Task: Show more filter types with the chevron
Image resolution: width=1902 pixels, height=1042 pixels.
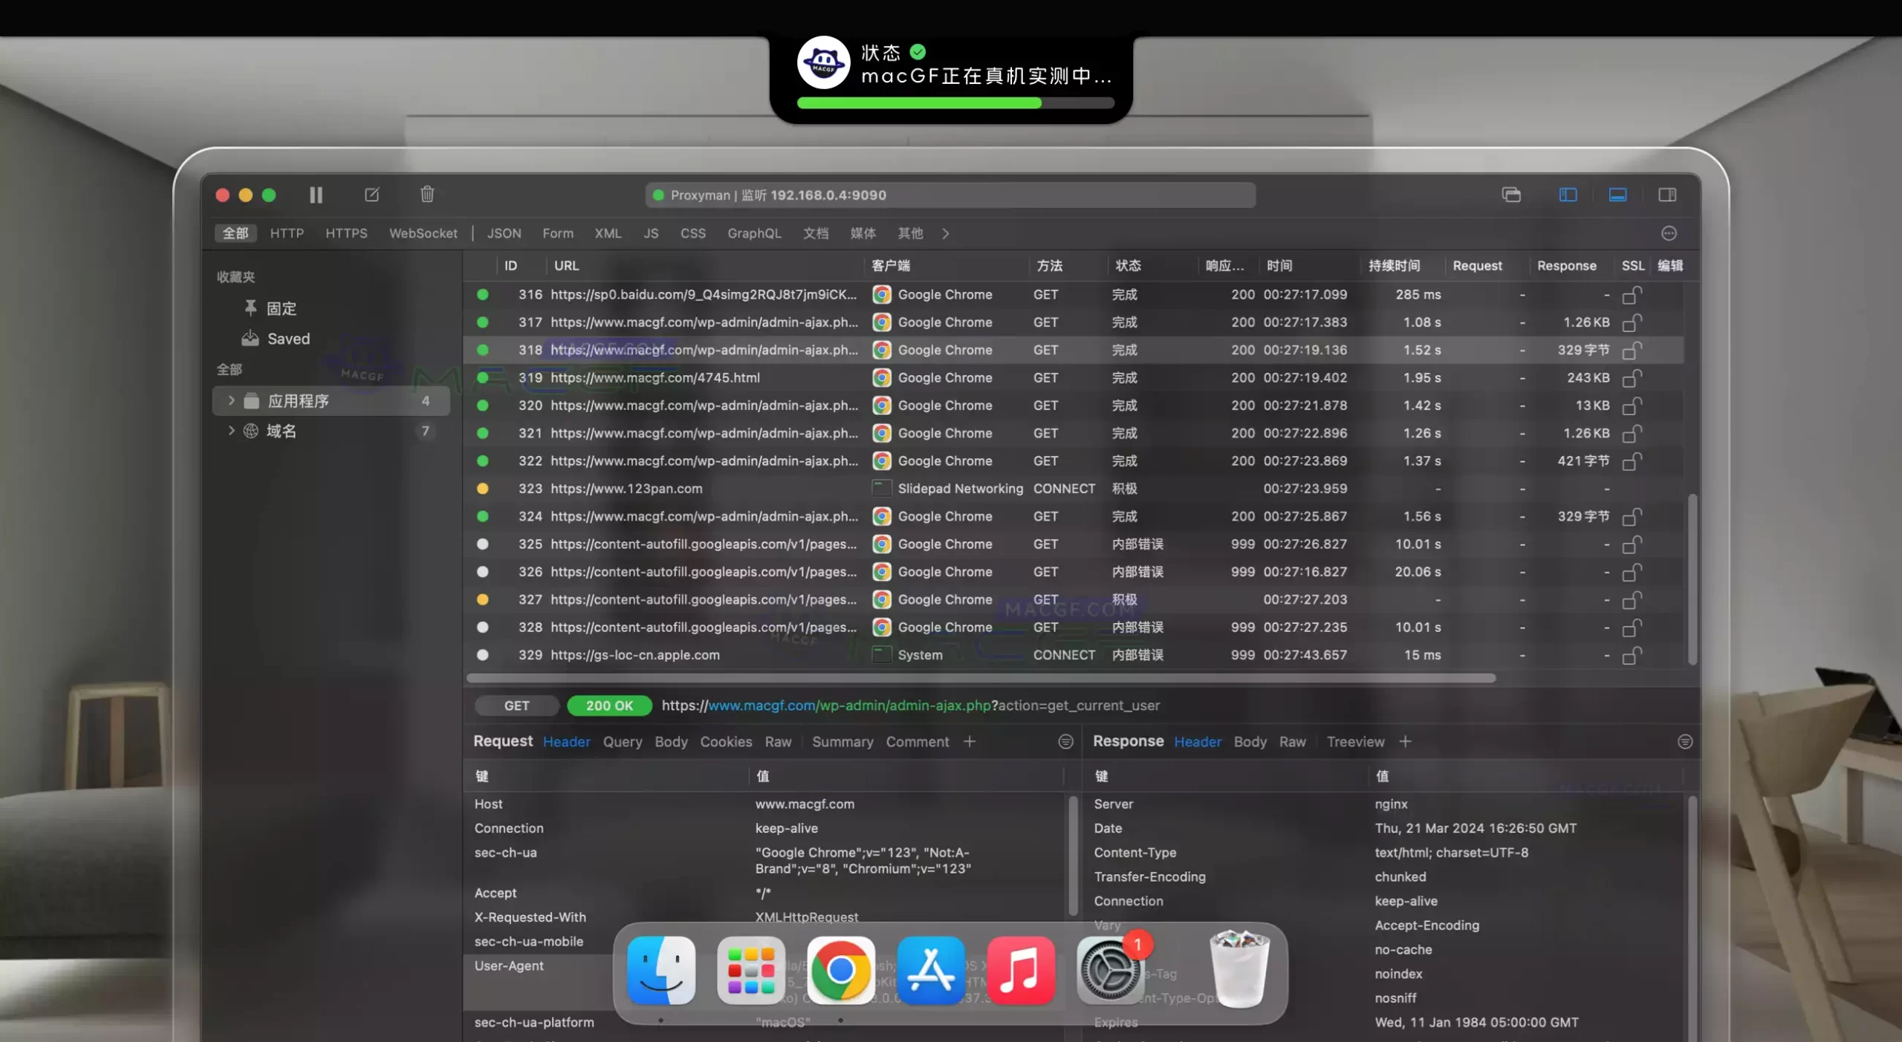Action: (x=945, y=233)
